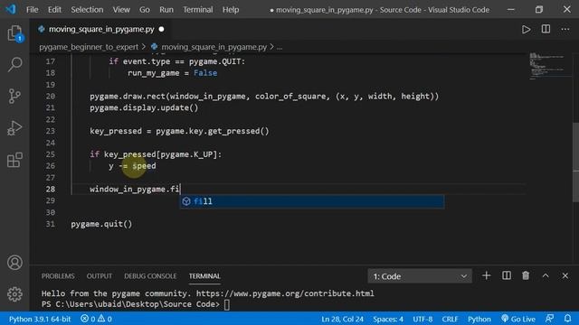Screen dimensions: 579x325
Task: Open the Go menu
Action: pyautogui.click(x=145, y=10)
